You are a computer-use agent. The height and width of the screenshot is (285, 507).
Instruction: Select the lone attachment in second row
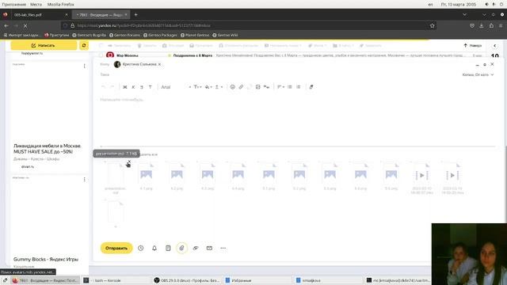coord(116,213)
